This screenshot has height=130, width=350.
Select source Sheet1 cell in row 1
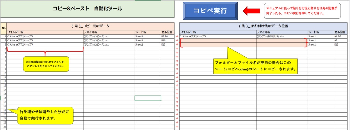[148, 36]
